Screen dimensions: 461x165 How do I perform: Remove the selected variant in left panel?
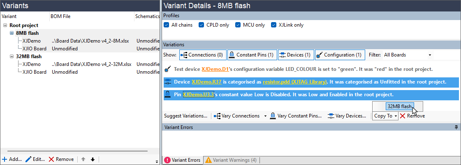tap(61, 159)
